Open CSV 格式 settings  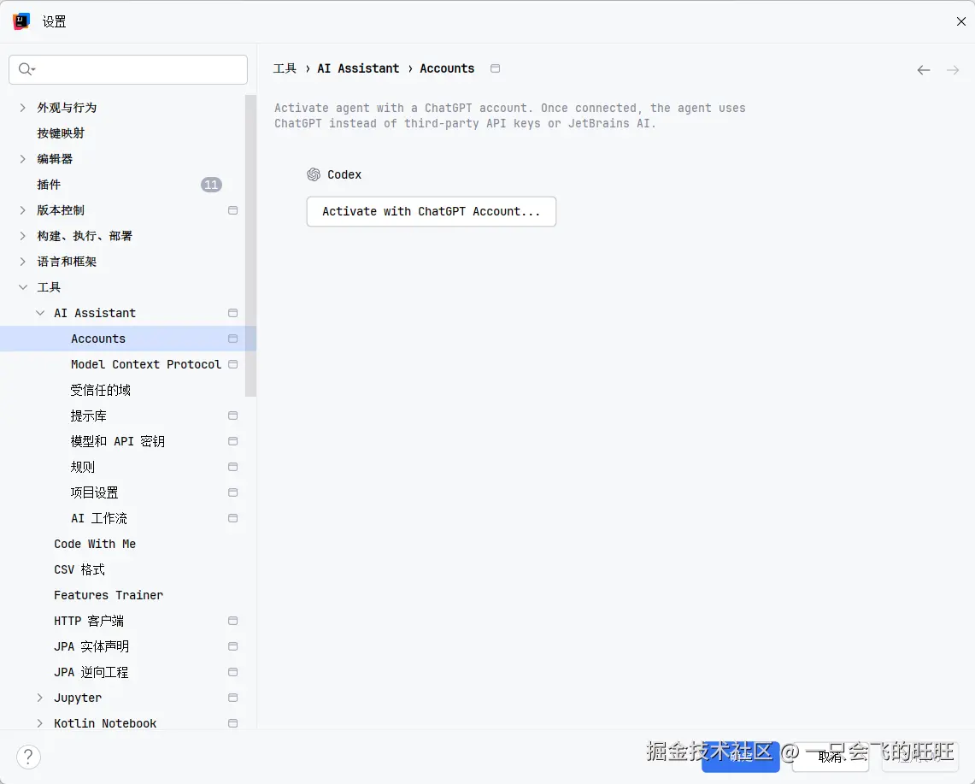tap(79, 569)
